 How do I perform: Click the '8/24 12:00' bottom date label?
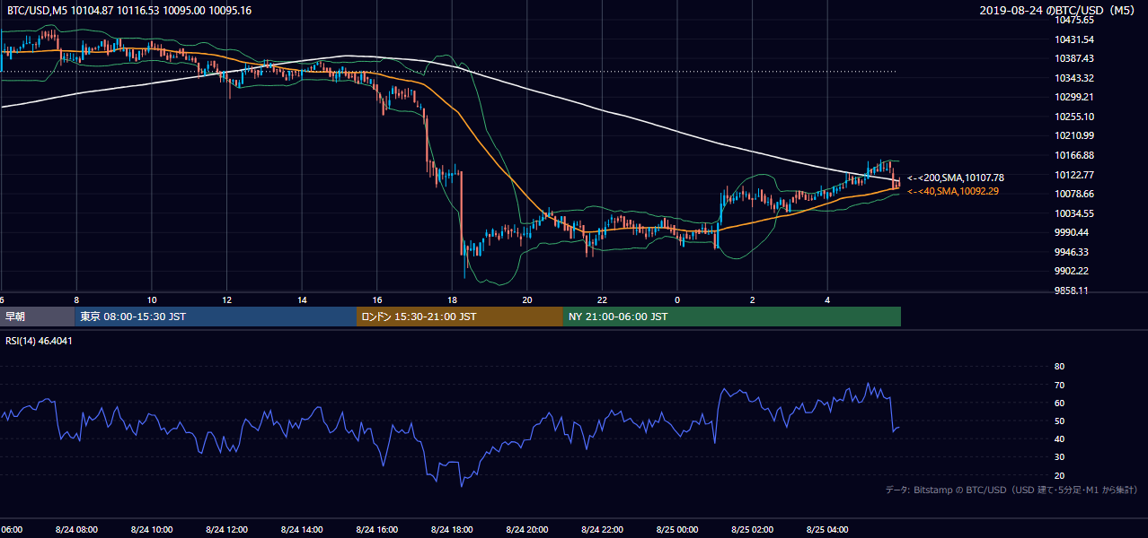pos(226,529)
